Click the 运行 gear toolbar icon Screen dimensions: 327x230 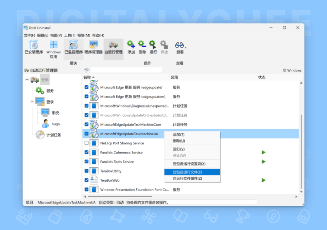point(153,44)
